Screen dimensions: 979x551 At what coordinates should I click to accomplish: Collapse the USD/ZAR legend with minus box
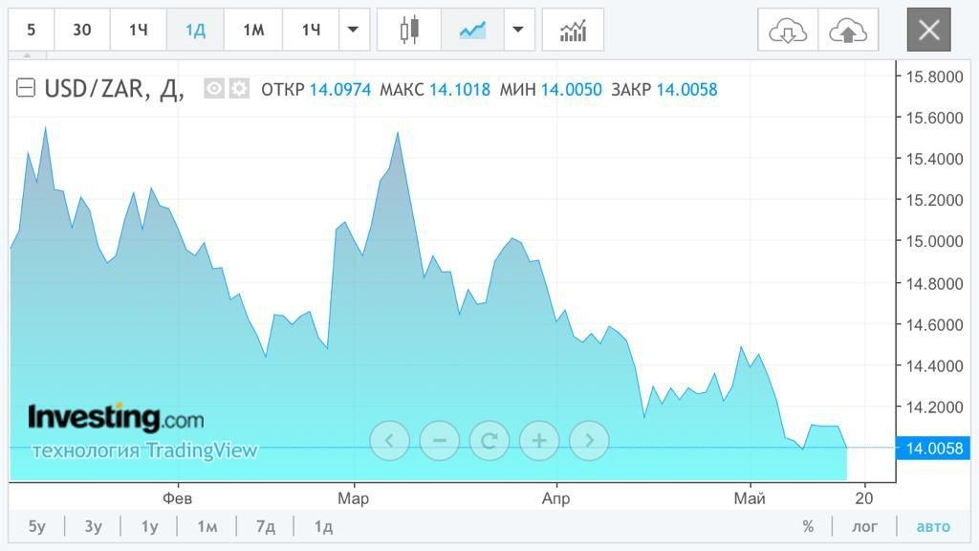click(26, 88)
